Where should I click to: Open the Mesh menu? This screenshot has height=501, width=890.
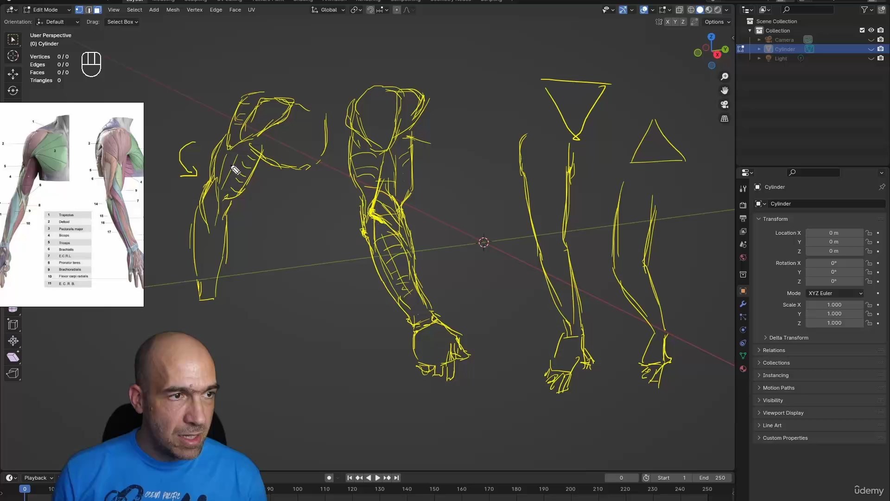pyautogui.click(x=172, y=10)
